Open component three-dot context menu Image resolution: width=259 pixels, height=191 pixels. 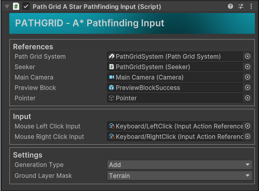pyautogui.click(x=251, y=7)
